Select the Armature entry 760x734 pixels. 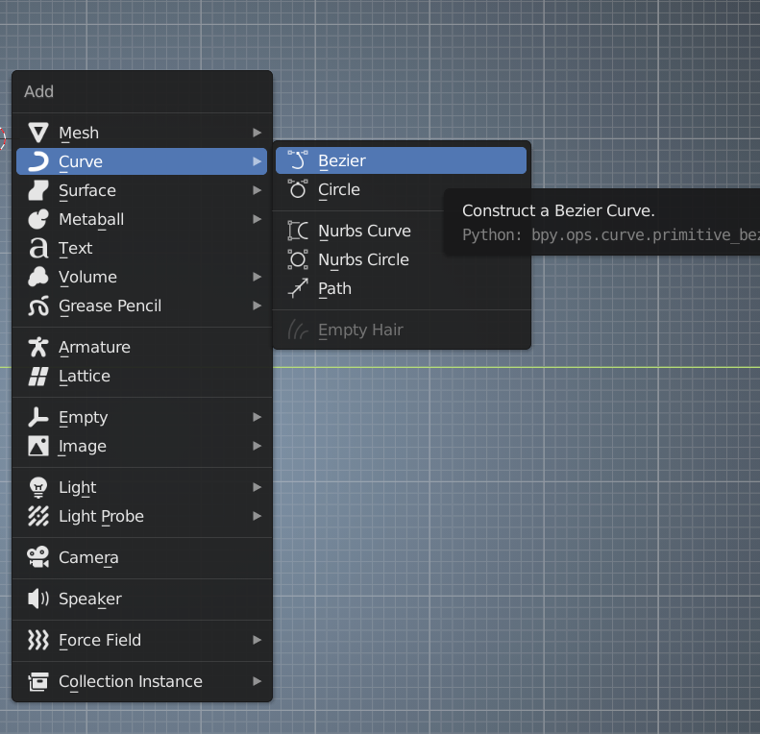[141, 347]
